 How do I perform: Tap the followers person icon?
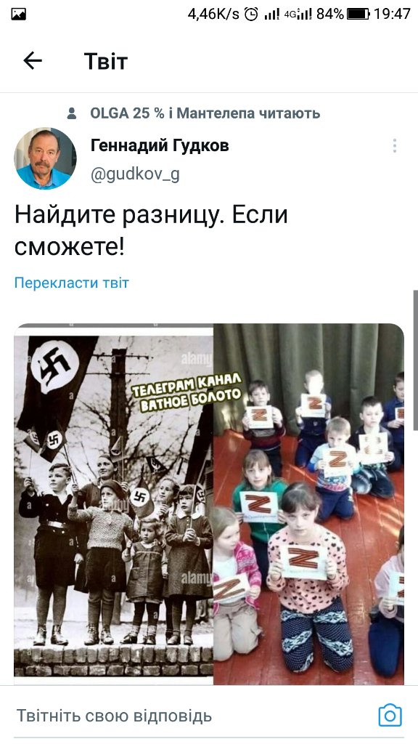coord(72,113)
